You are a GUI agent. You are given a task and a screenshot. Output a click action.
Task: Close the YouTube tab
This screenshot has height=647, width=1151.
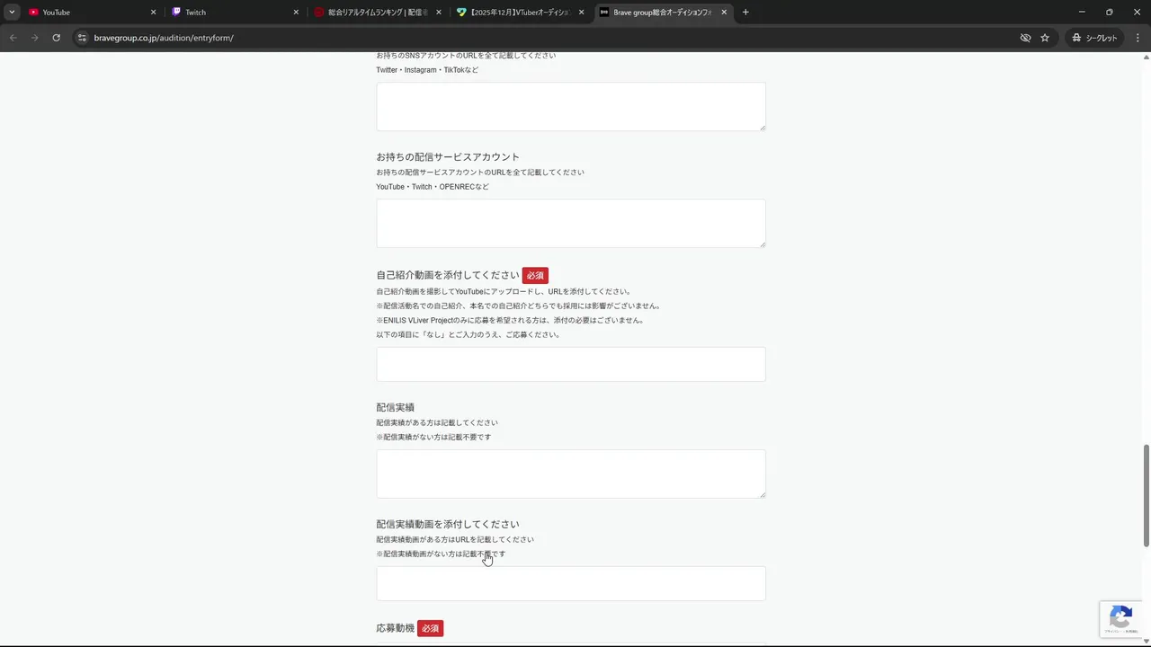pyautogui.click(x=153, y=13)
